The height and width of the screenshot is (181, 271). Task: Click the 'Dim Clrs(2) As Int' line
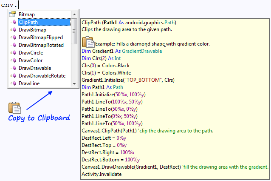tap(101, 58)
